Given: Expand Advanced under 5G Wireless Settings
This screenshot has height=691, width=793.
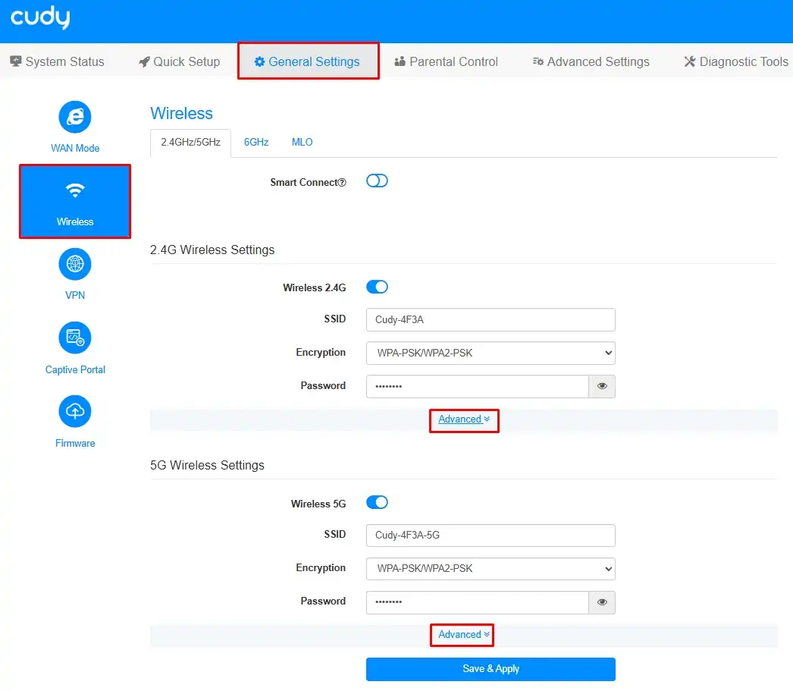Looking at the screenshot, I should 464,635.
